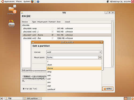This screenshot has width=134, height=100.
Task: Click the 7386 MB size cell
Action: [x=61, y=38]
